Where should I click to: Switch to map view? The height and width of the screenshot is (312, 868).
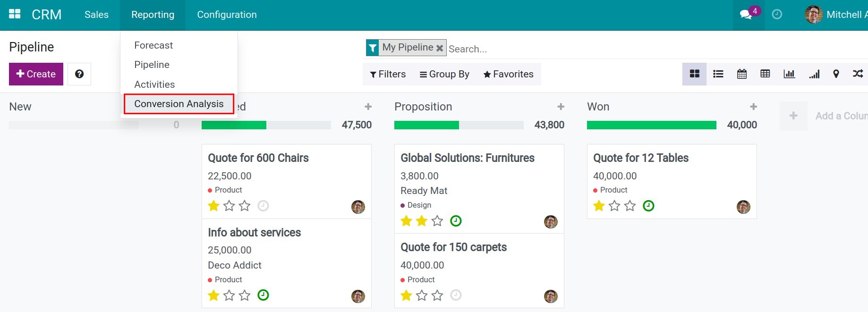[x=836, y=74]
